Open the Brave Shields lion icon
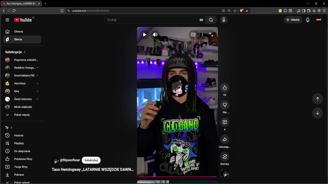 click(x=241, y=11)
